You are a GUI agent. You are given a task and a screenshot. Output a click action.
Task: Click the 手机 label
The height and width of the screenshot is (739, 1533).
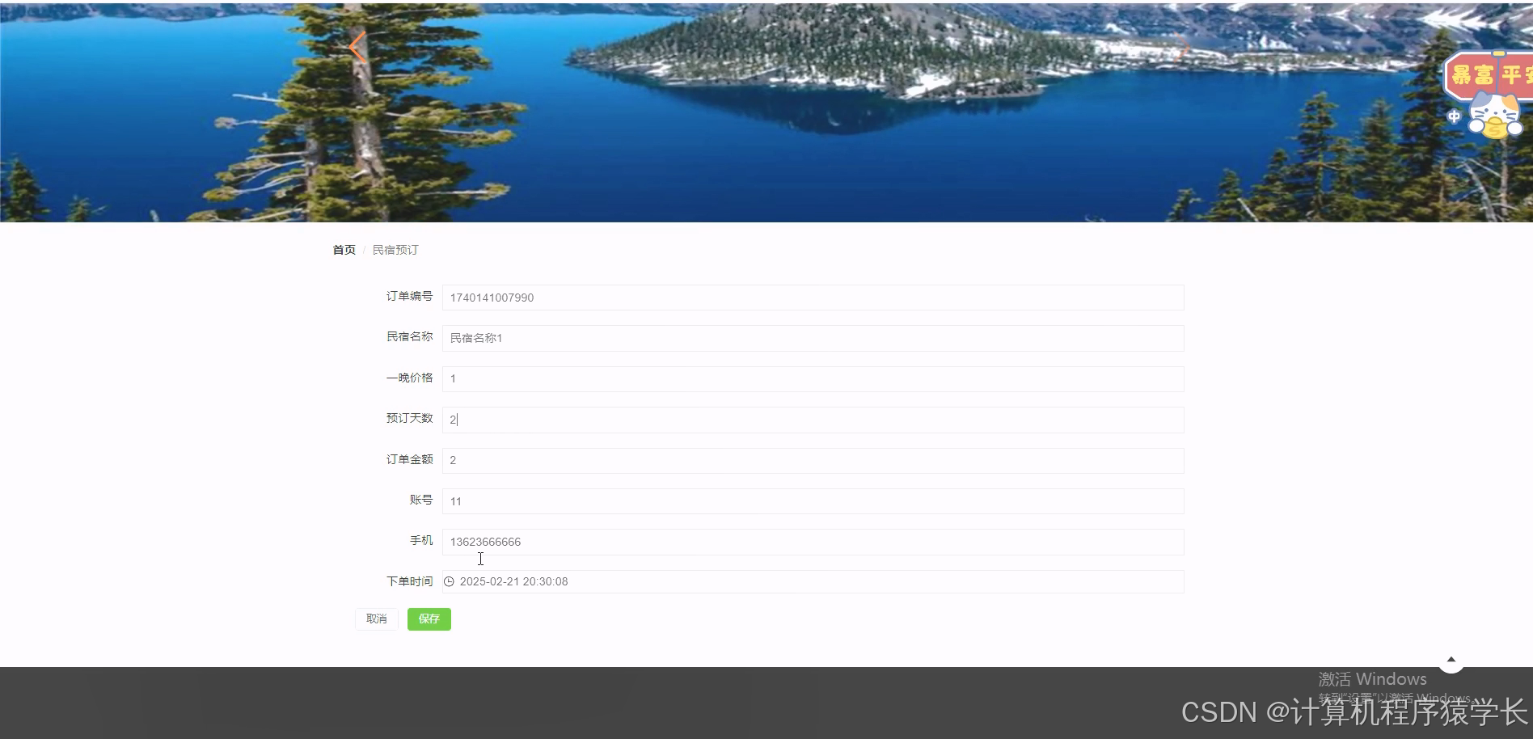point(421,540)
